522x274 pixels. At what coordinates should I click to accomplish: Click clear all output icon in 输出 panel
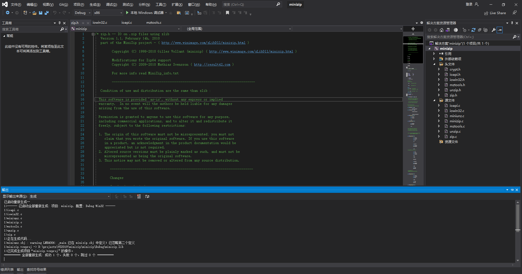(139, 196)
